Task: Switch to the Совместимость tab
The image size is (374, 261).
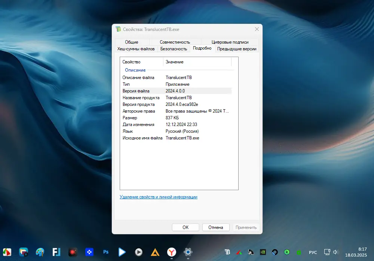Action: coord(175,42)
